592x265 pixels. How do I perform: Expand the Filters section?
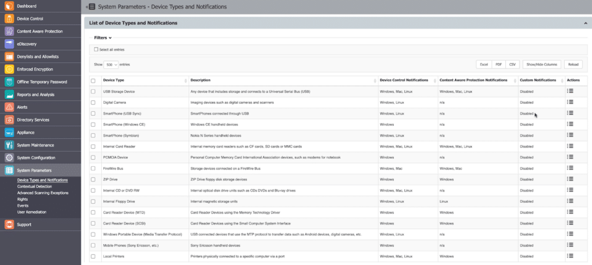pos(103,38)
